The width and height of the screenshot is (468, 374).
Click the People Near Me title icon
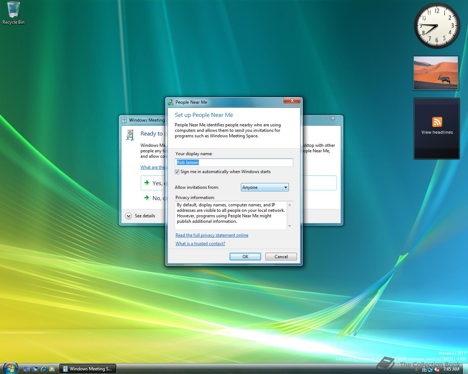171,102
